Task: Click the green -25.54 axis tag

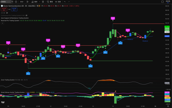Action: [x=167, y=101]
